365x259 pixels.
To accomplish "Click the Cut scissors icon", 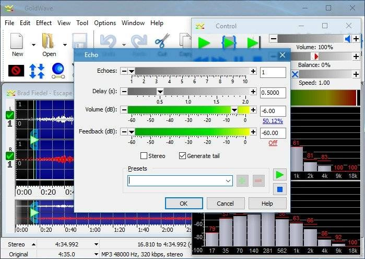I will point(162,41).
